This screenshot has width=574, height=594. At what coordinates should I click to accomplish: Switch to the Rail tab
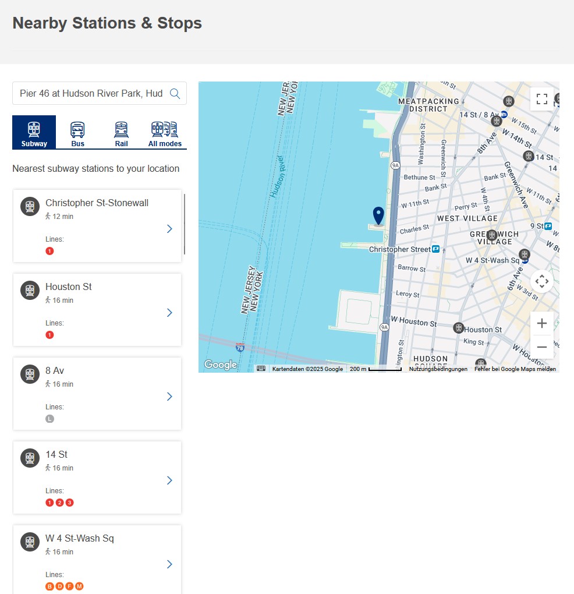click(121, 133)
